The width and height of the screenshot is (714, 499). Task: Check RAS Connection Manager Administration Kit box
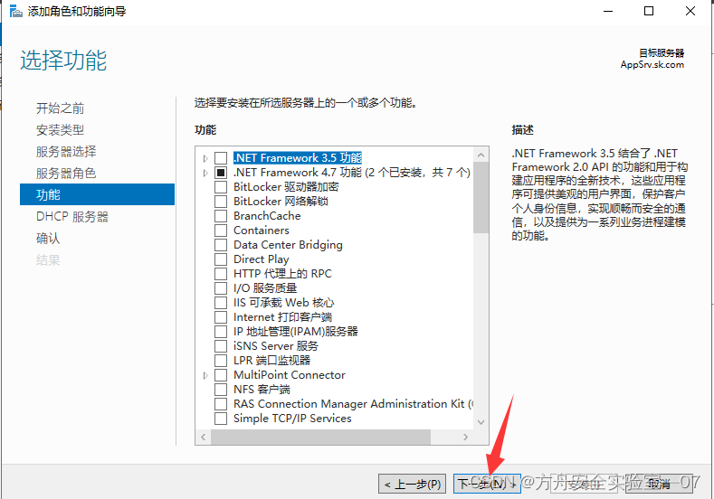(221, 404)
